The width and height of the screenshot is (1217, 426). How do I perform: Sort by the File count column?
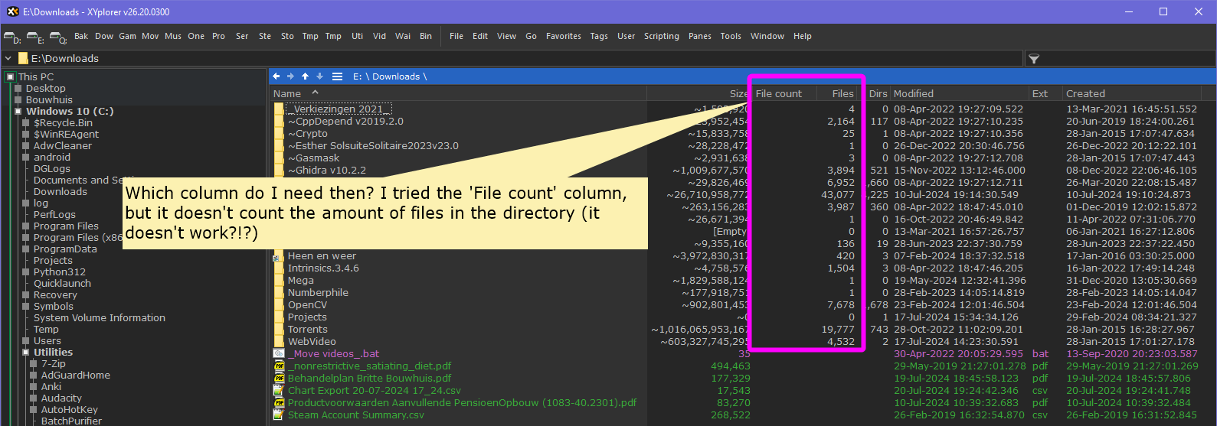click(779, 93)
